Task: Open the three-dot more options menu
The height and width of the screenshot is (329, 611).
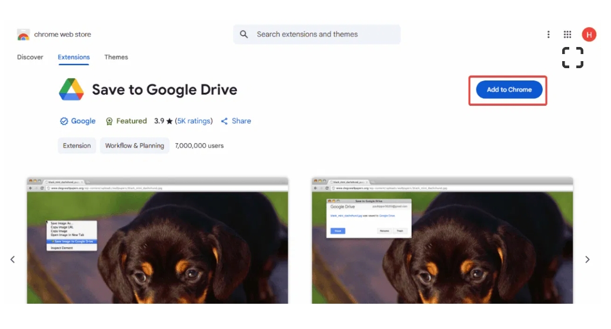Action: point(548,35)
